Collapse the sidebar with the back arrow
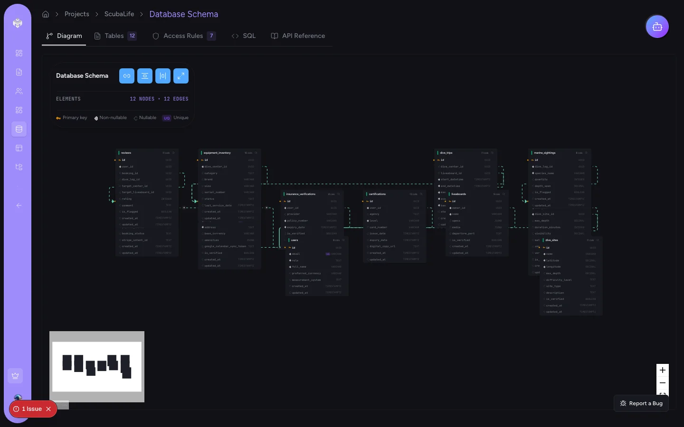 [19, 205]
